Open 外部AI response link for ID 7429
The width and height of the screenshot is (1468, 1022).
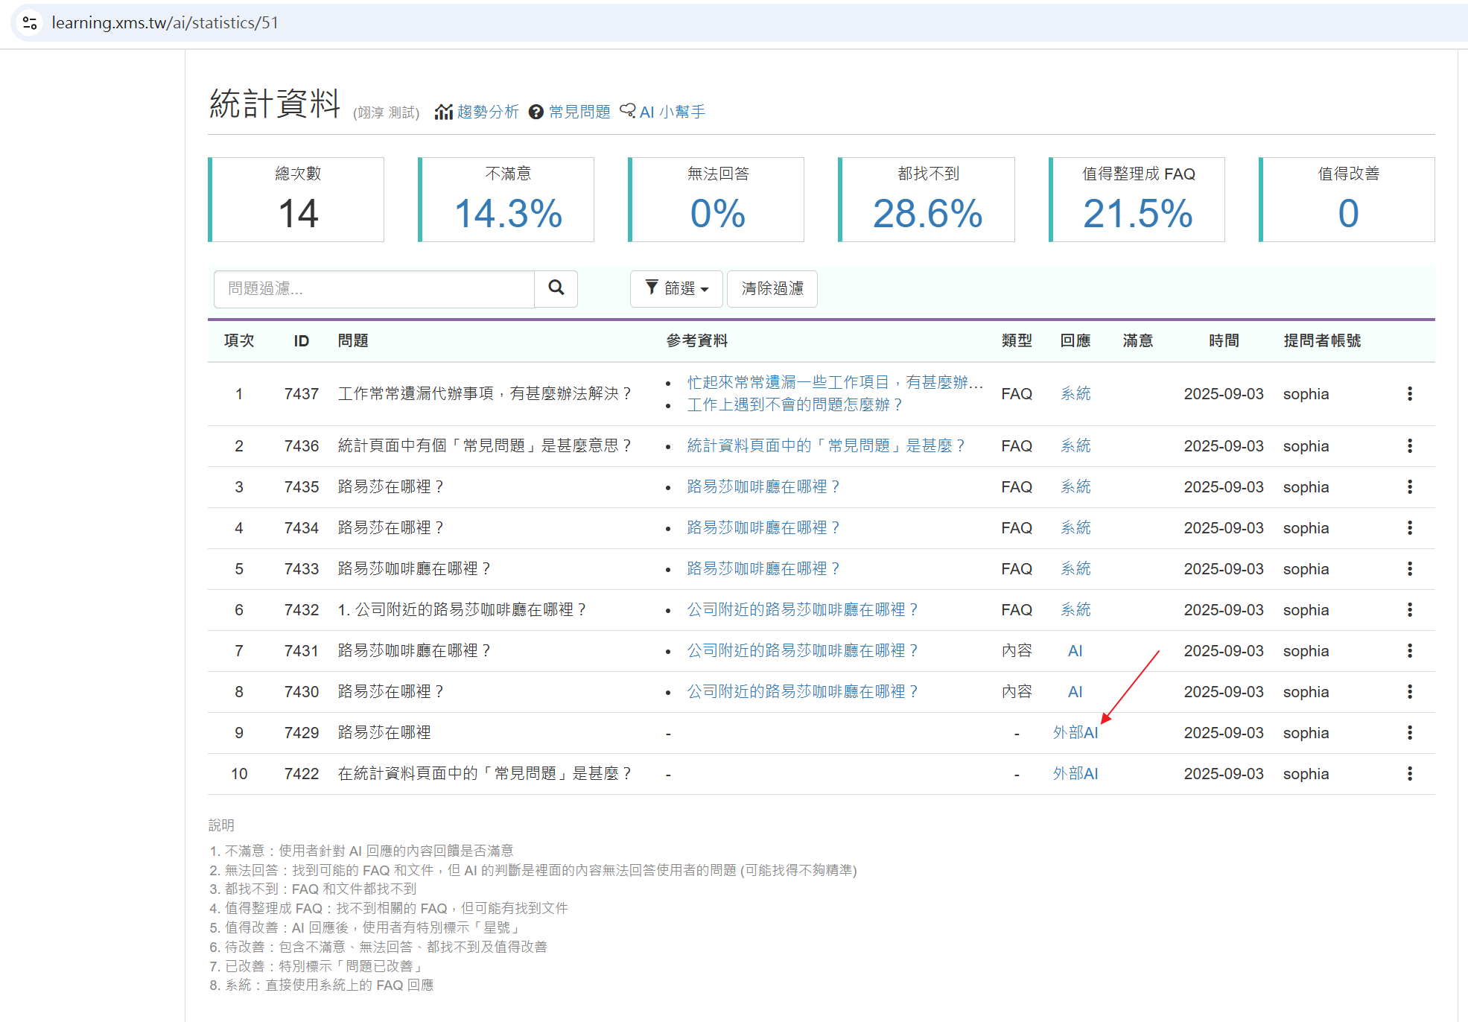pyautogui.click(x=1075, y=732)
